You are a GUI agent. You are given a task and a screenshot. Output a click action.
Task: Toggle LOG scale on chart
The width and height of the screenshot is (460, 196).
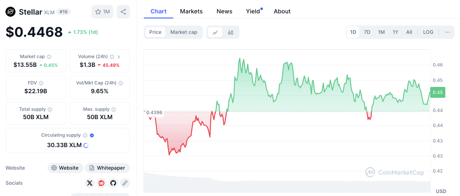(x=428, y=32)
